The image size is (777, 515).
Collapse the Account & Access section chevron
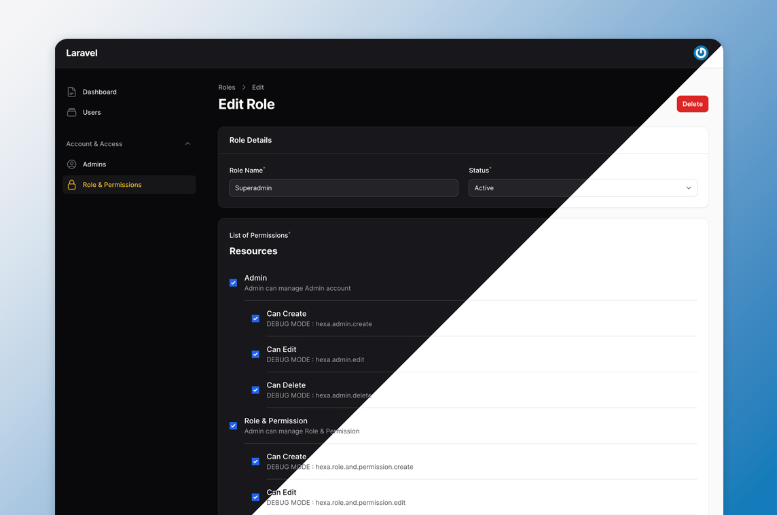(188, 144)
